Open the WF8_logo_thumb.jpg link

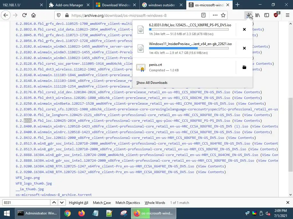tap(34, 183)
